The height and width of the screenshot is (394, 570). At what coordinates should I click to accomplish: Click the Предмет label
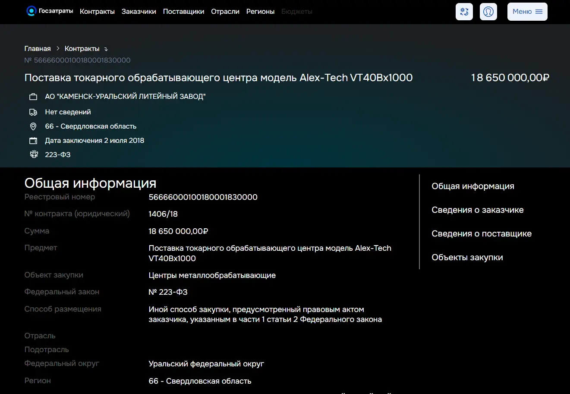tap(41, 248)
